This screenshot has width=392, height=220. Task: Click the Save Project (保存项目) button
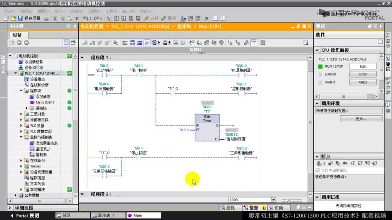tap(29, 18)
